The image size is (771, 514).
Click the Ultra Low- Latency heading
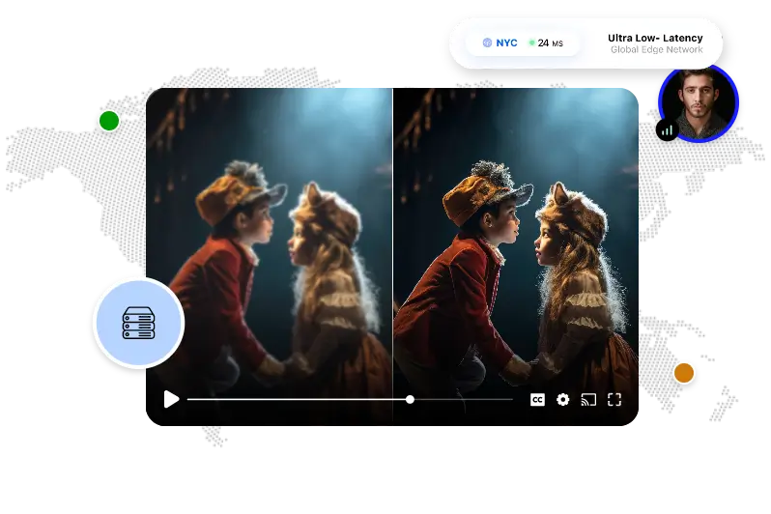(x=655, y=38)
